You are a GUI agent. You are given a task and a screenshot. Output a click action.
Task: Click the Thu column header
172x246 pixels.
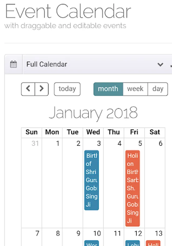pyautogui.click(x=114, y=132)
